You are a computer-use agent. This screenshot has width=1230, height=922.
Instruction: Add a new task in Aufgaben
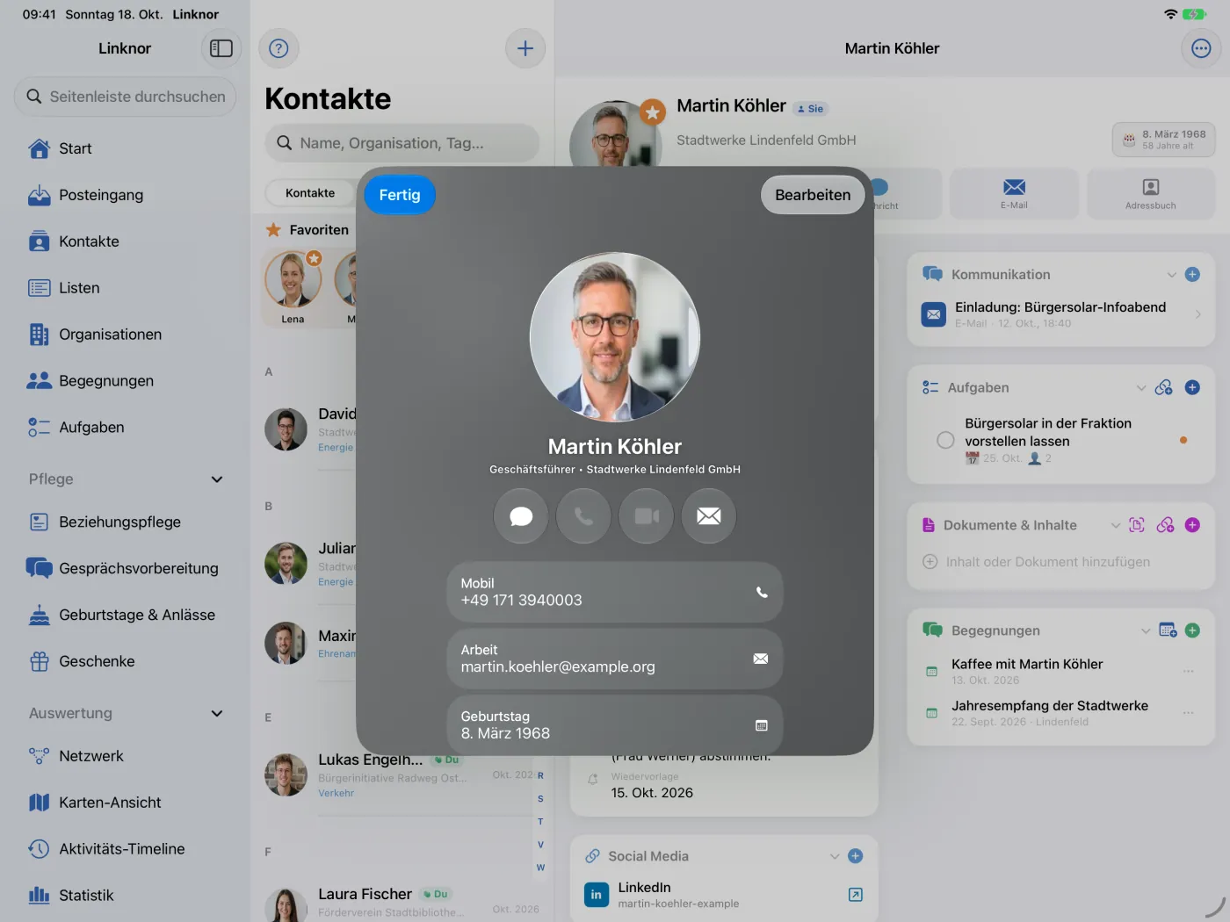[x=1192, y=387]
